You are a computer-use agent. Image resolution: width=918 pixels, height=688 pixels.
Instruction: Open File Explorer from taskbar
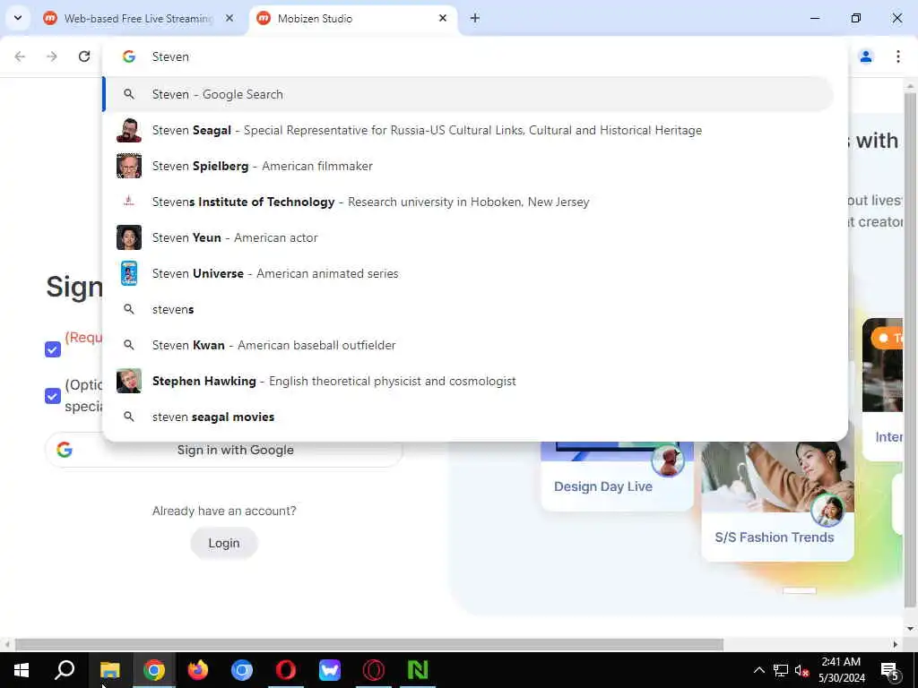[x=109, y=670]
